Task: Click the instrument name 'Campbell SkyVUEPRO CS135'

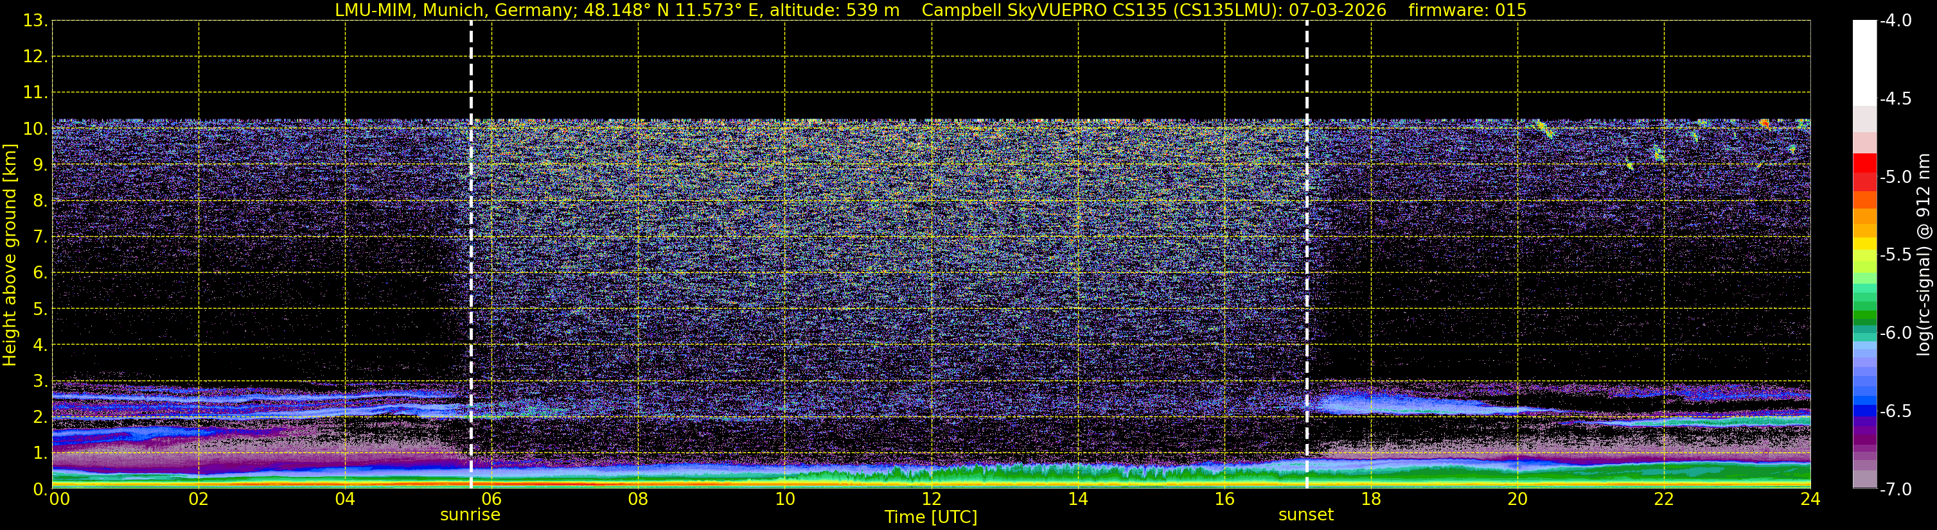Action: tap(1044, 10)
